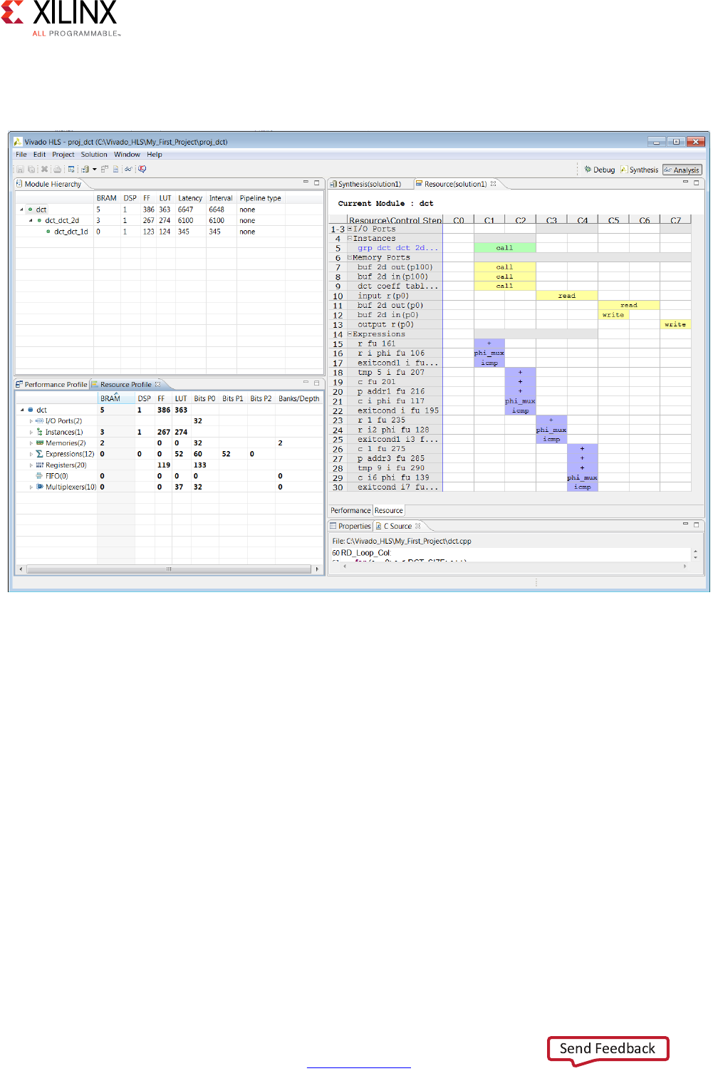Click the grp_dct_dct_2d instance link

(397, 248)
